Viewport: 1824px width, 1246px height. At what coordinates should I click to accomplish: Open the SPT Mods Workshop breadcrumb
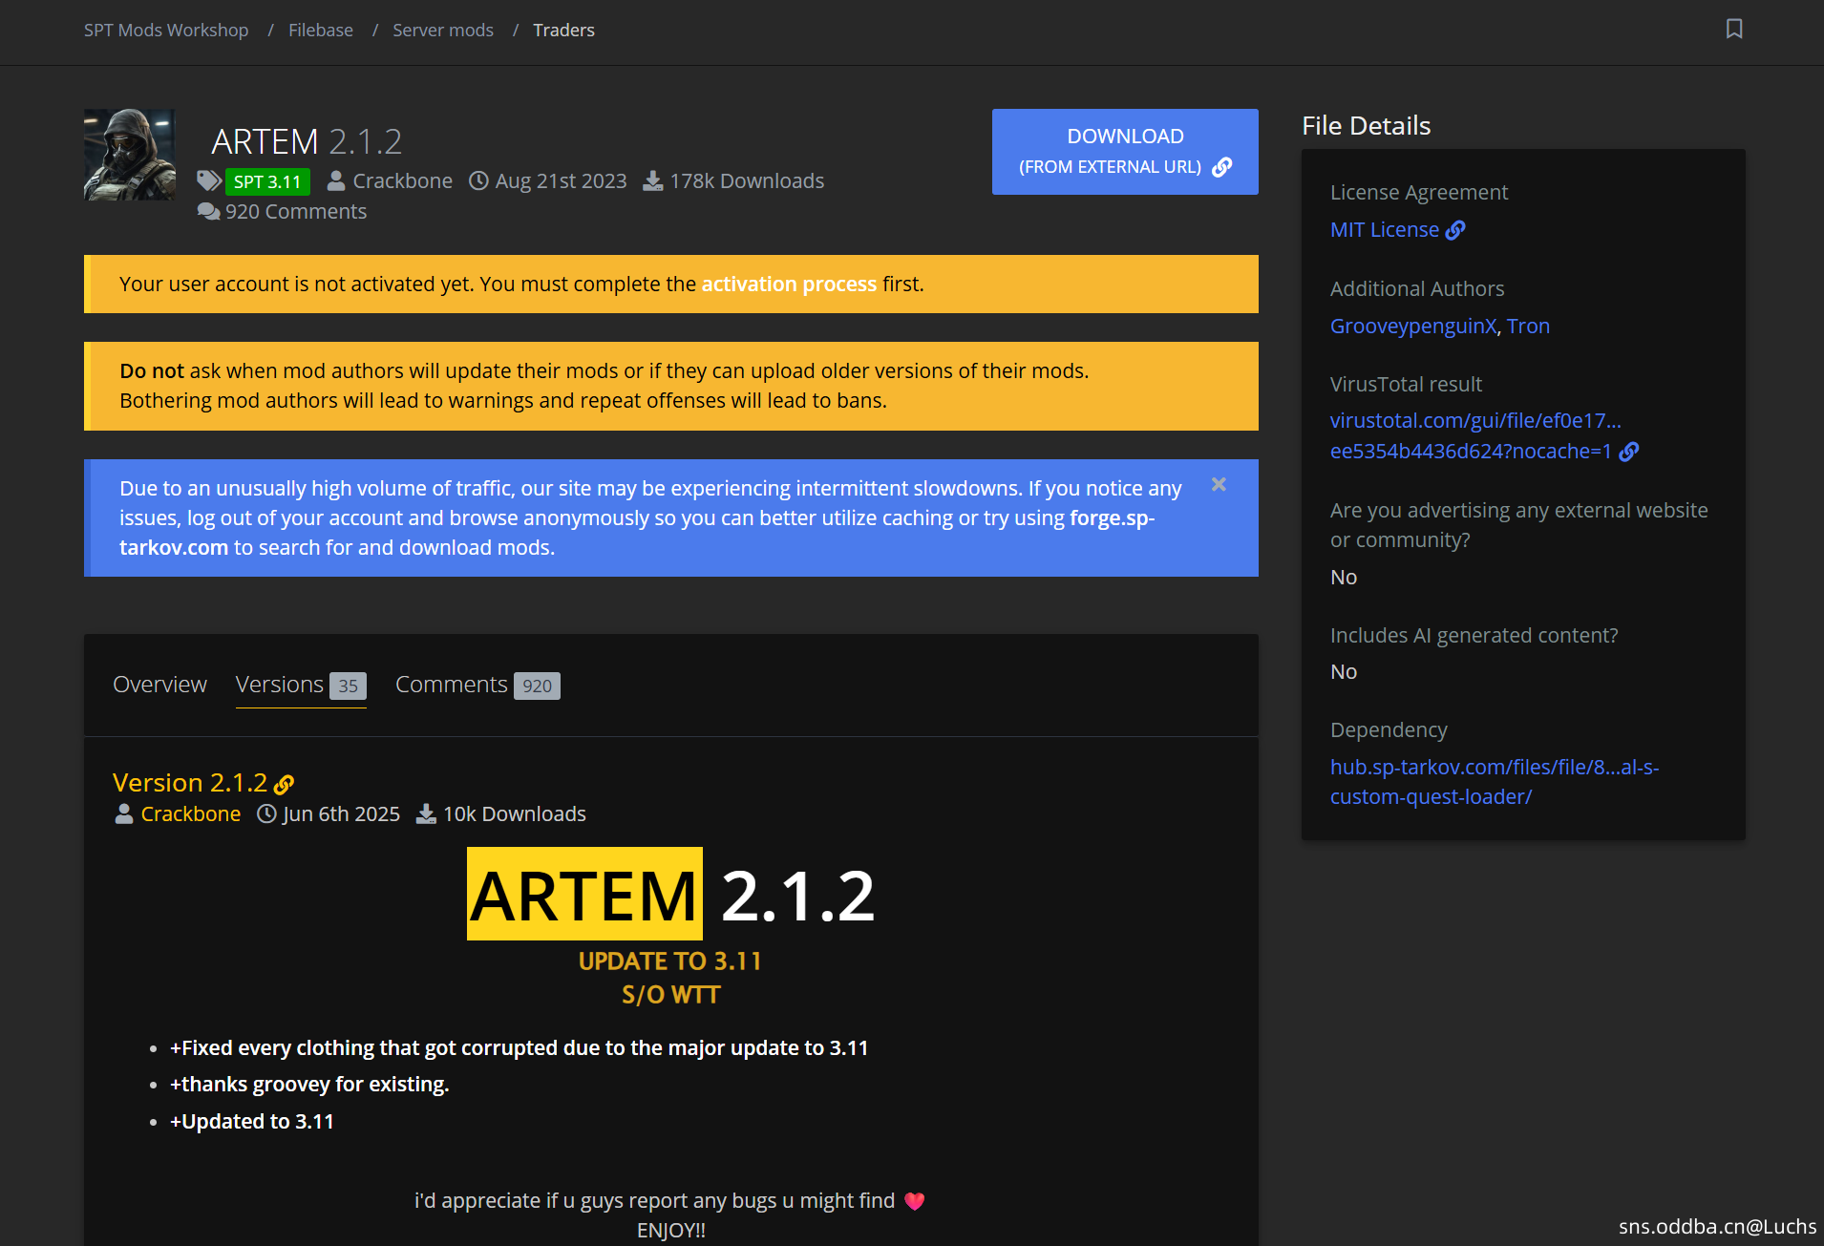coord(166,30)
